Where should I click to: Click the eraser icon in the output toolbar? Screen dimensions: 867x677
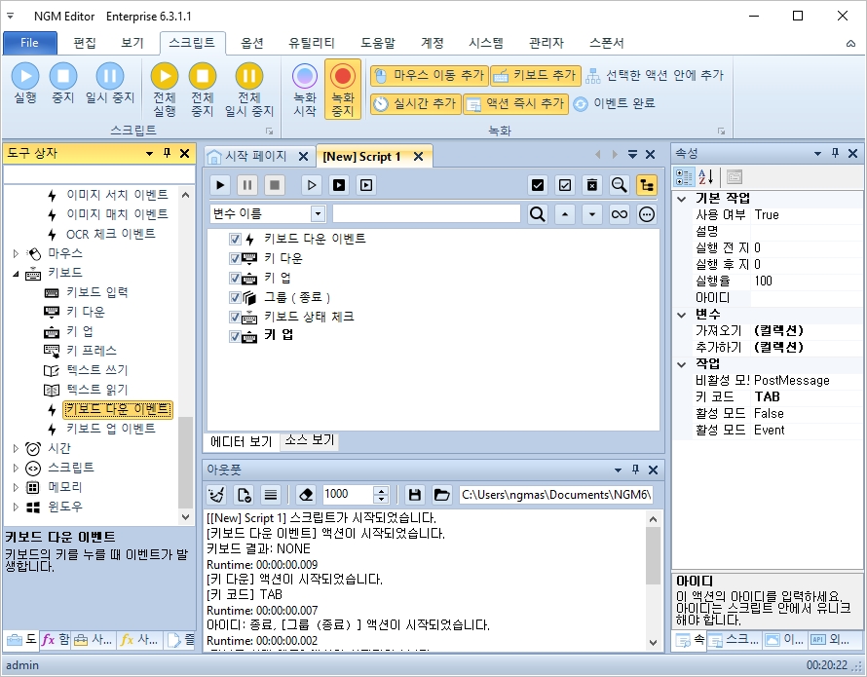(x=305, y=495)
